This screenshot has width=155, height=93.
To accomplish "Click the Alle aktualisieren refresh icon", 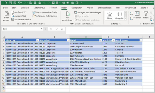I will (68, 14).
